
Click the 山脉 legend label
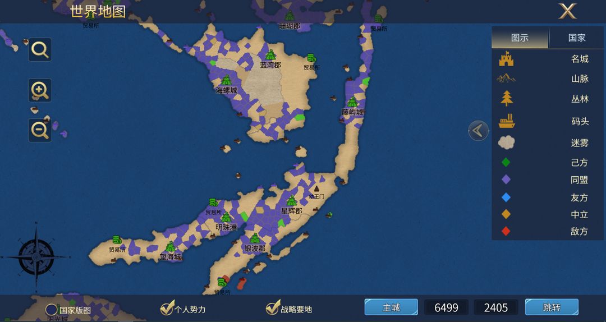tap(580, 79)
